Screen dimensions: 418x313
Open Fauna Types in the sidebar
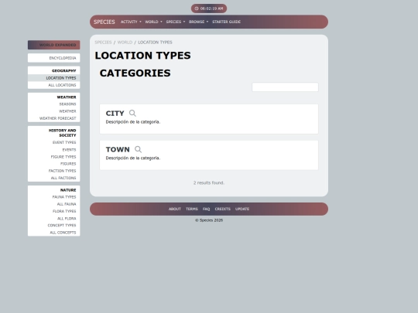(64, 197)
